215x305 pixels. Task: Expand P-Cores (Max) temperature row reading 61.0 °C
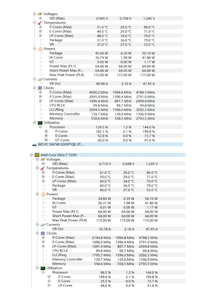[x=43, y=172]
